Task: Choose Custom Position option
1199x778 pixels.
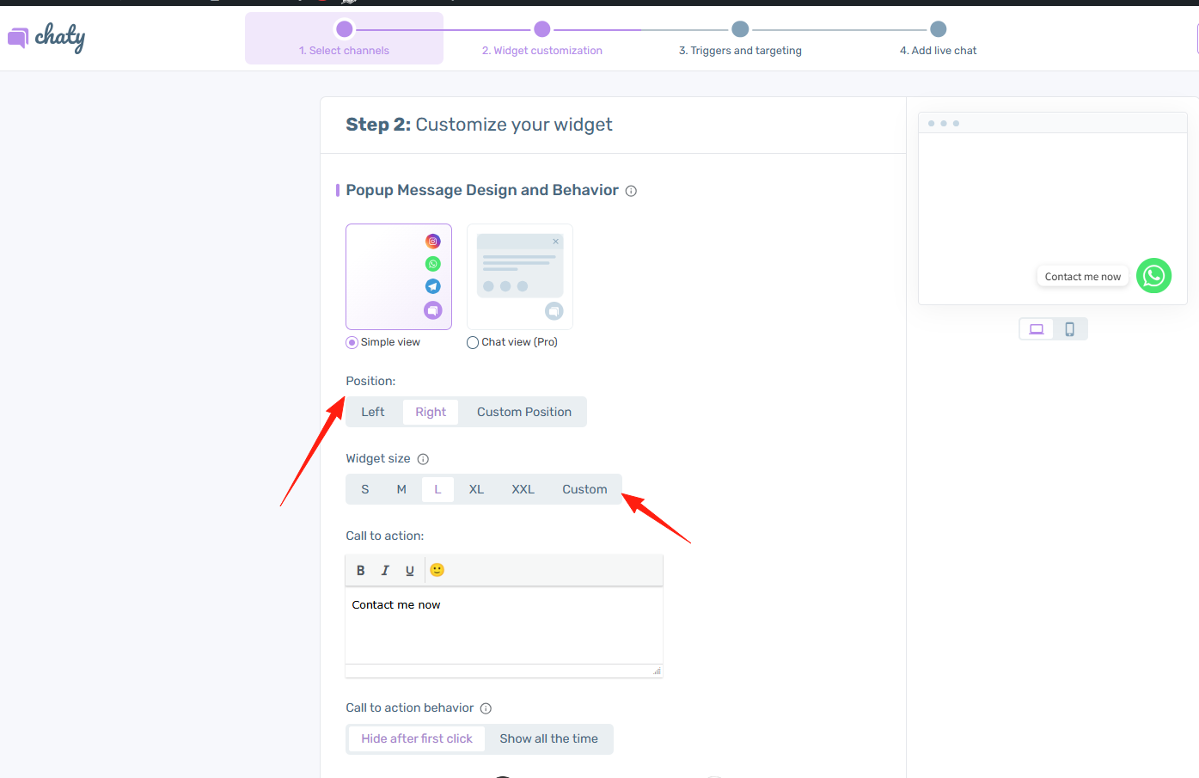Action: [523, 412]
